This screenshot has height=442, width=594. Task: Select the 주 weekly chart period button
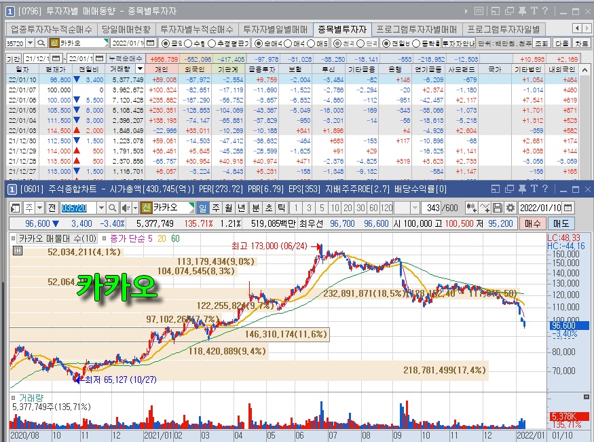pos(216,208)
